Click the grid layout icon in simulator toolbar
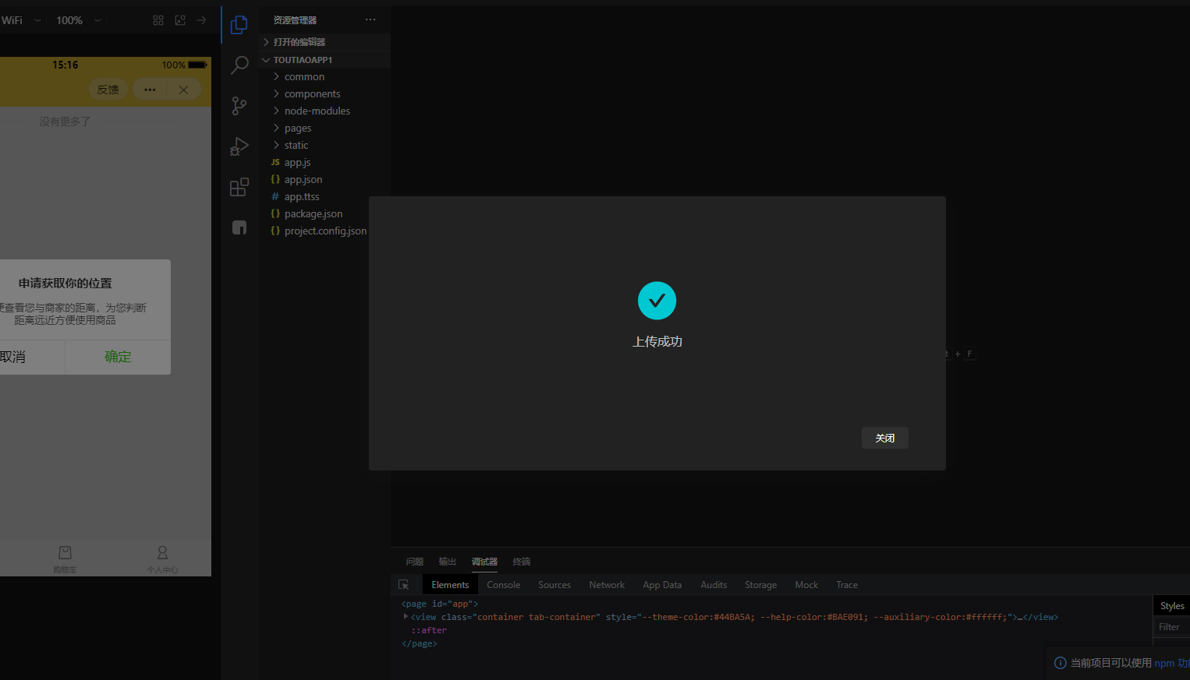 pos(158,20)
